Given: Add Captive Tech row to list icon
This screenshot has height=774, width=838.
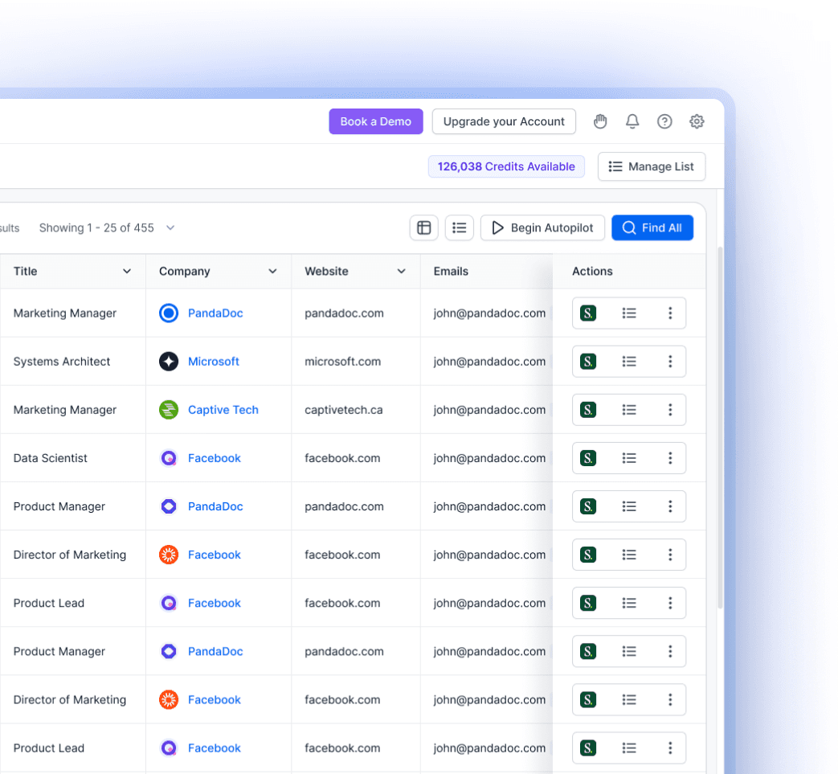Looking at the screenshot, I should tap(629, 410).
